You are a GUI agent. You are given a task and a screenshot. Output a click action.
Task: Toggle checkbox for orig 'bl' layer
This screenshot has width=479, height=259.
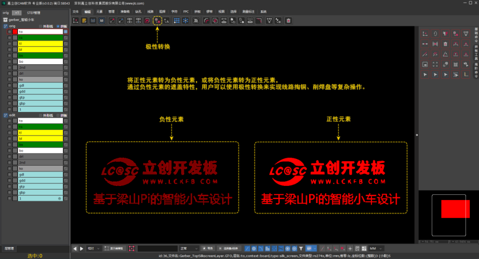click(9, 49)
